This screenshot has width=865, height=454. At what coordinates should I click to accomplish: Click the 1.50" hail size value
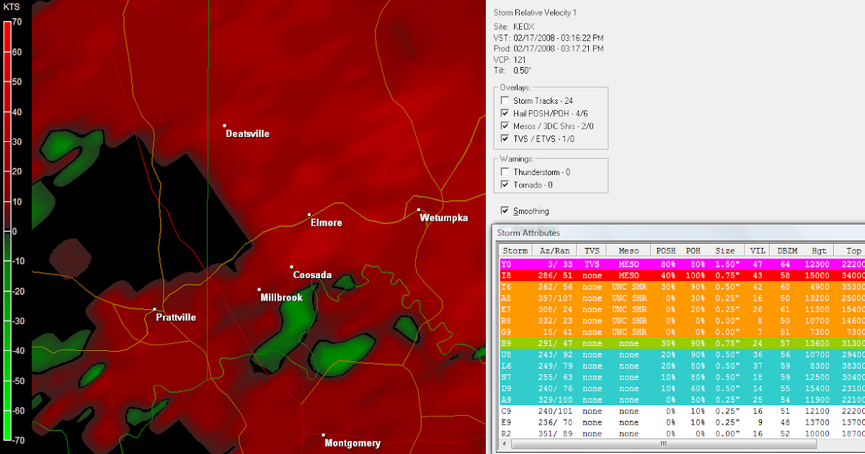(726, 264)
